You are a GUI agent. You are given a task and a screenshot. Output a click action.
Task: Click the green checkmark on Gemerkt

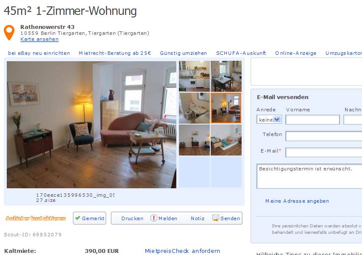78,218
